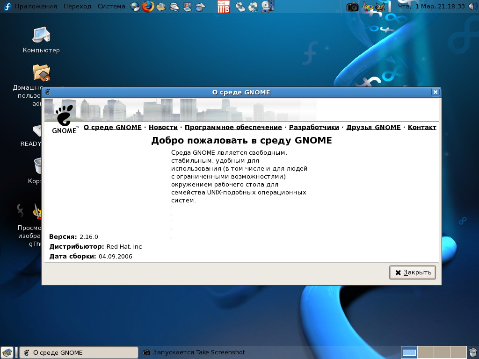479x359 pixels.
Task: Open the pie-chart spreadsheet launcher
Action: (200, 7)
